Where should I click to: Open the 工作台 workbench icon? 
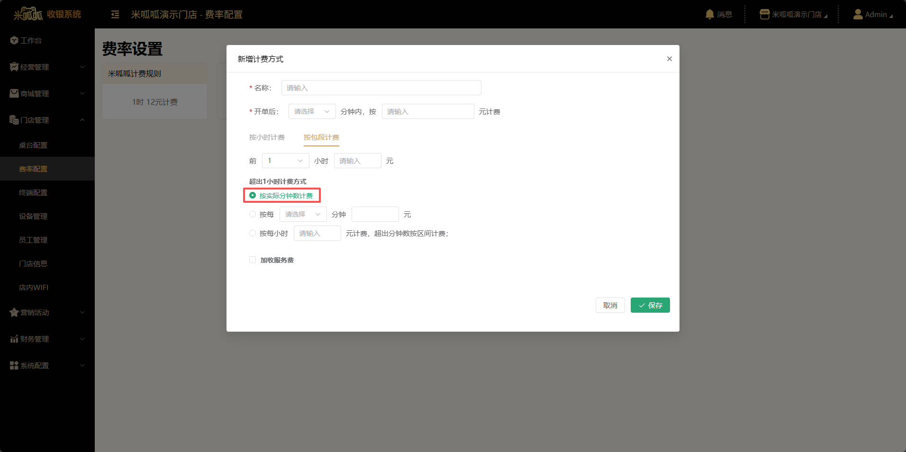pos(14,40)
